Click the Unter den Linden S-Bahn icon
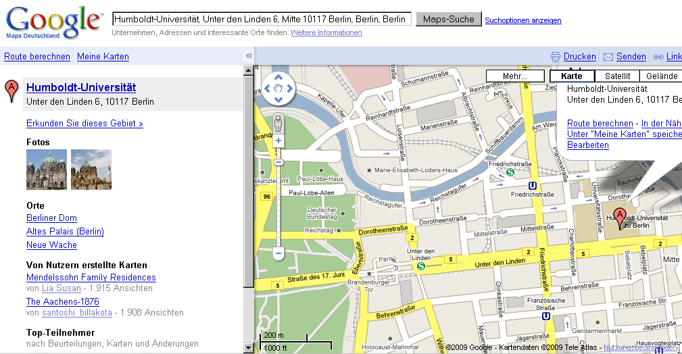Screen dimensions: 682x354 420,266
